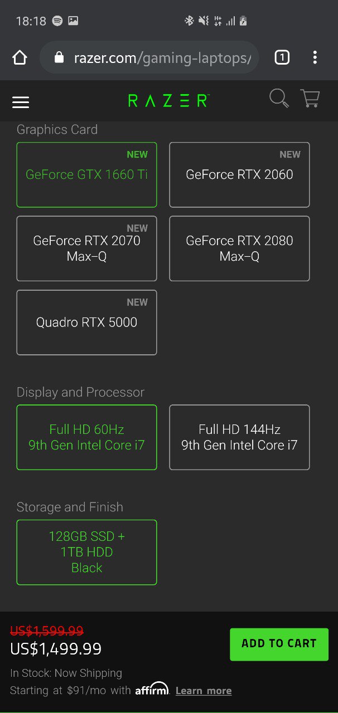Open the hamburger navigation menu
The height and width of the screenshot is (713, 338).
pos(21,102)
